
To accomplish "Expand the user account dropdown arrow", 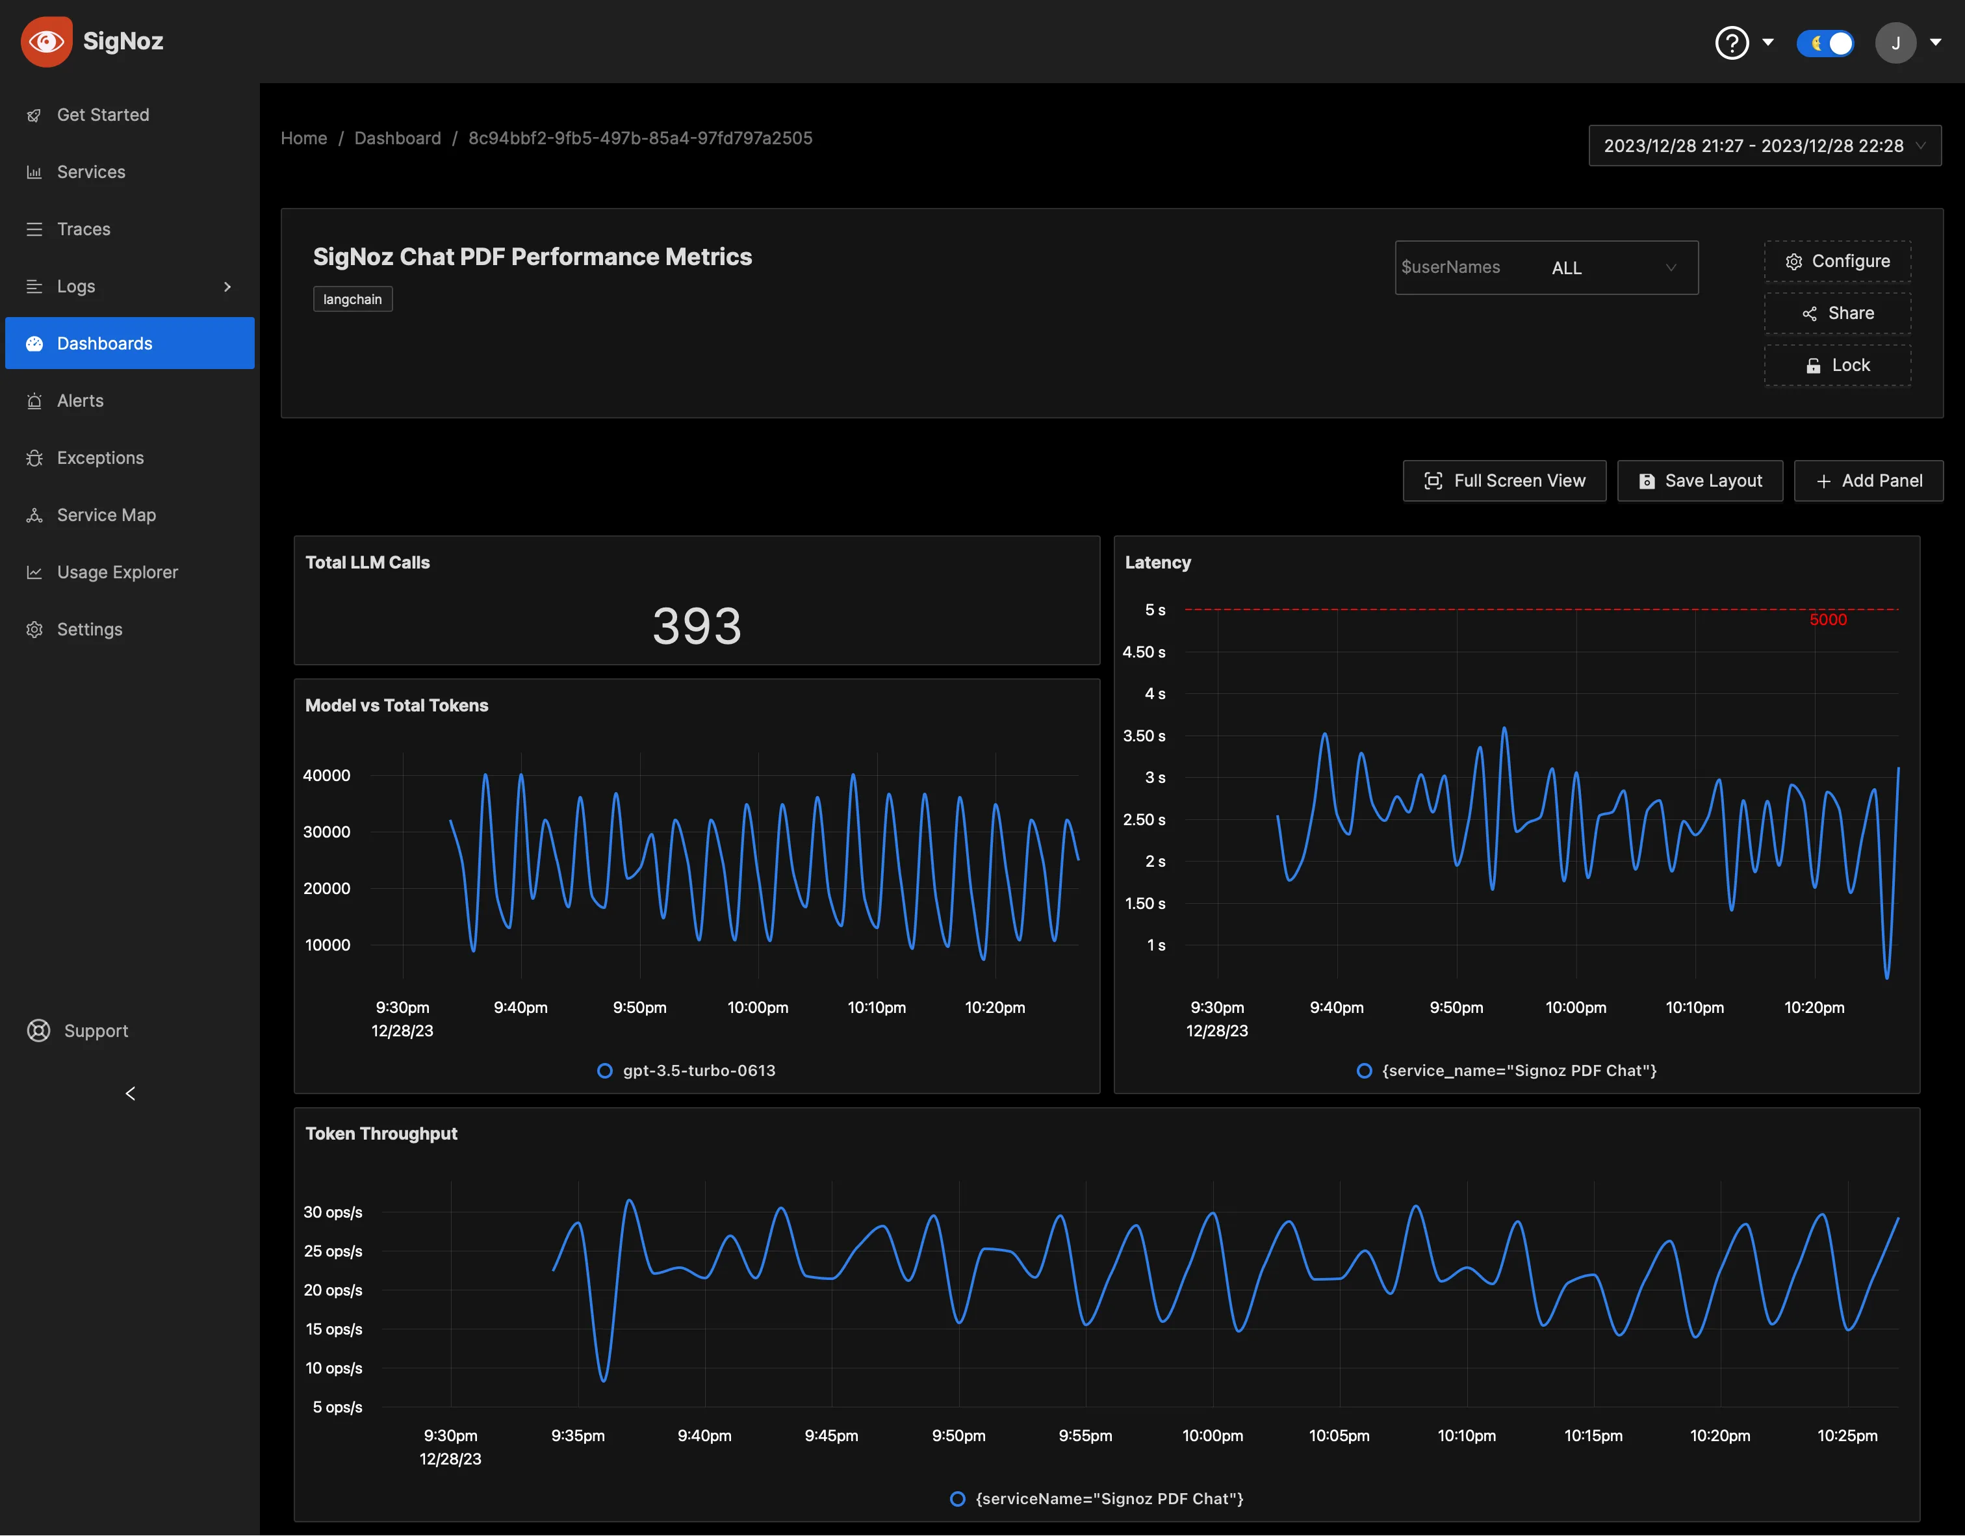I will [x=1935, y=42].
